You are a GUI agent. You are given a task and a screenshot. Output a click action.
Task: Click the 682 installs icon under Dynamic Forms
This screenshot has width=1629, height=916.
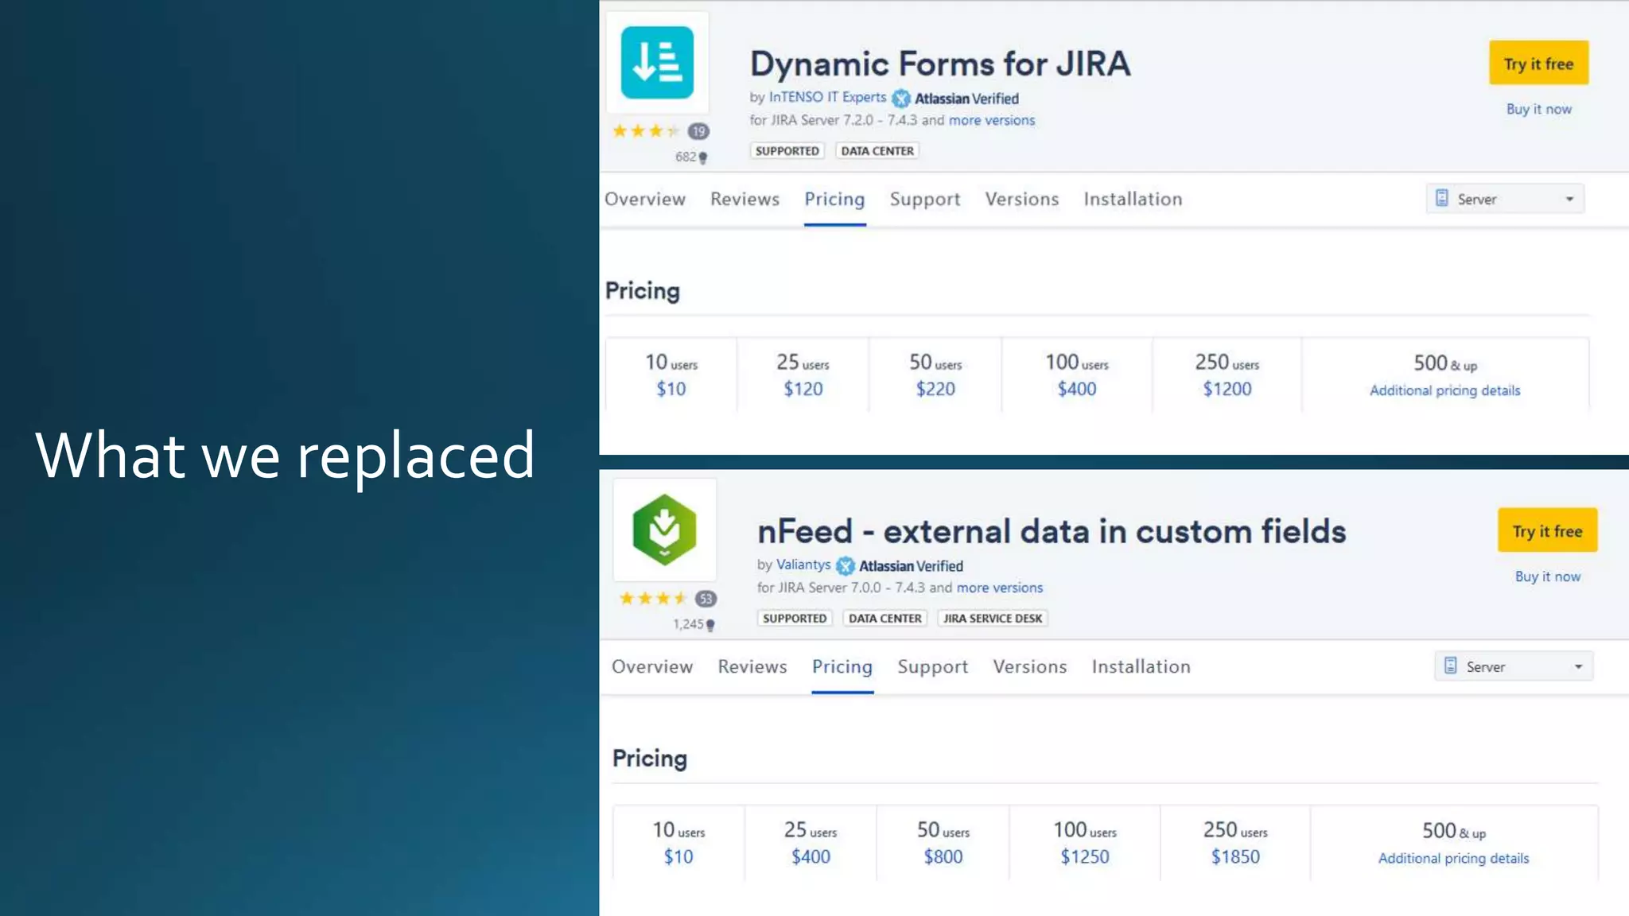click(702, 157)
